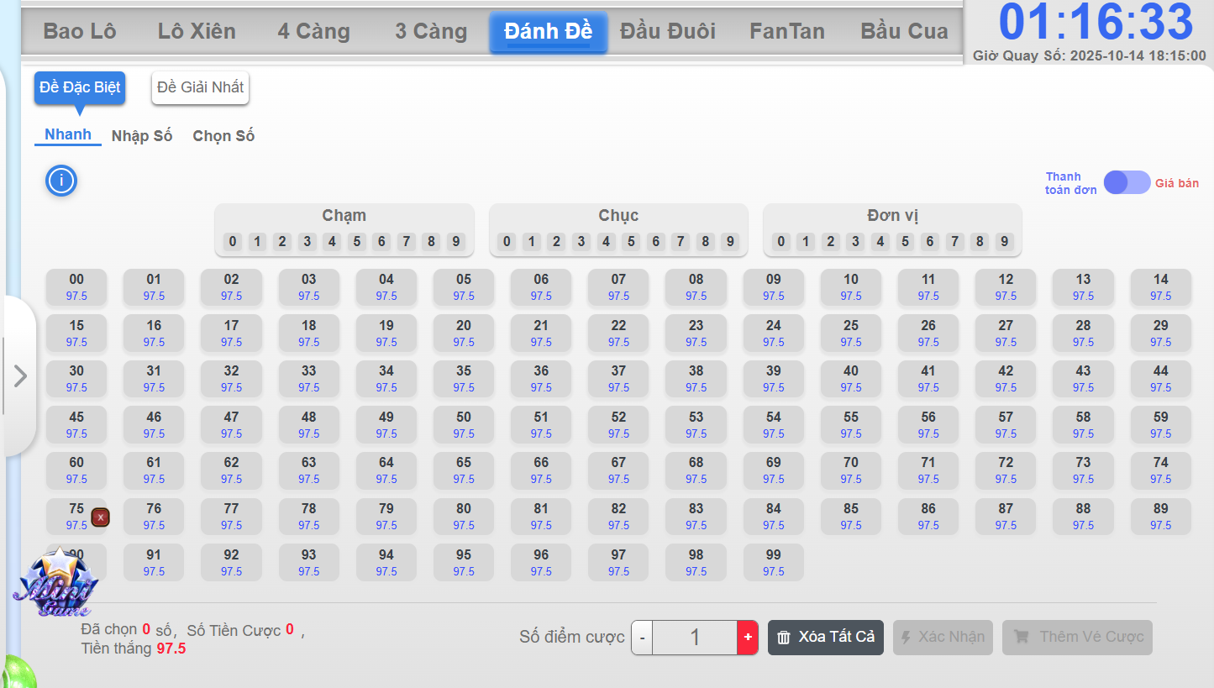
Task: Decrease bet points with minus button
Action: pos(642,638)
